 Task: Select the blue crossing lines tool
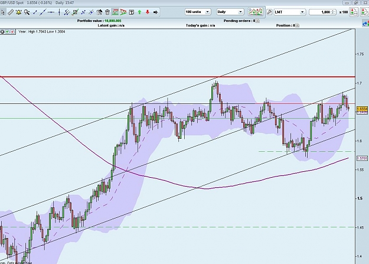point(83,12)
